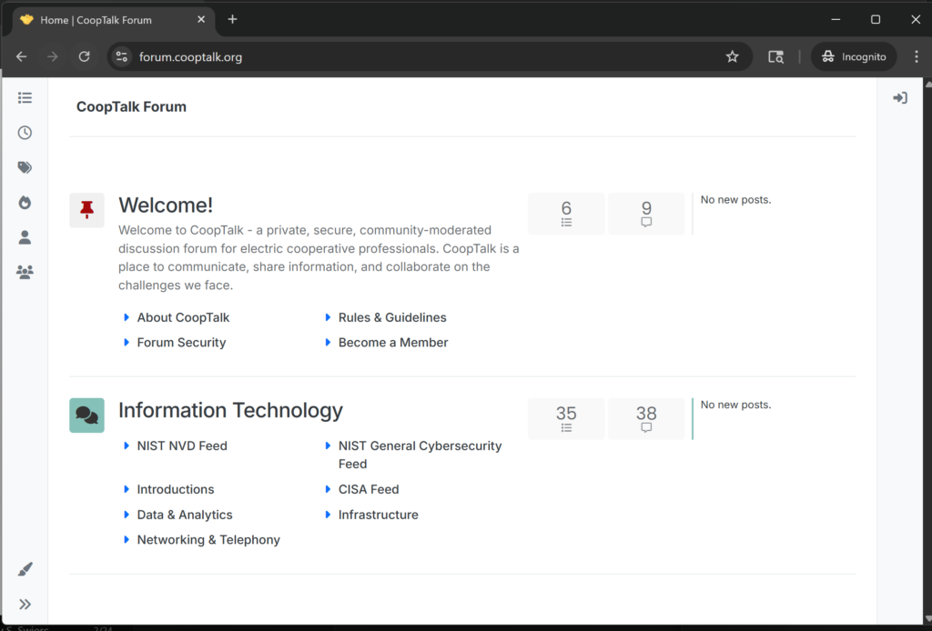
Task: Click the recent posts clock icon
Action: [x=25, y=133]
